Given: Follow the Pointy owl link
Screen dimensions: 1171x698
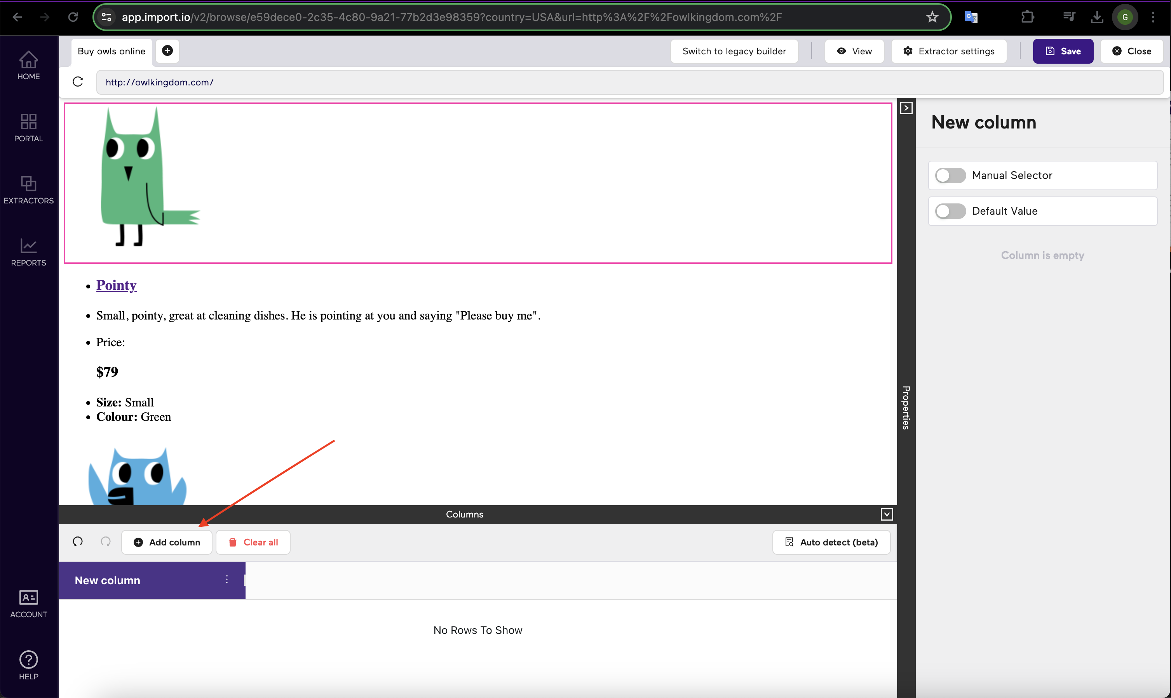Looking at the screenshot, I should point(116,285).
